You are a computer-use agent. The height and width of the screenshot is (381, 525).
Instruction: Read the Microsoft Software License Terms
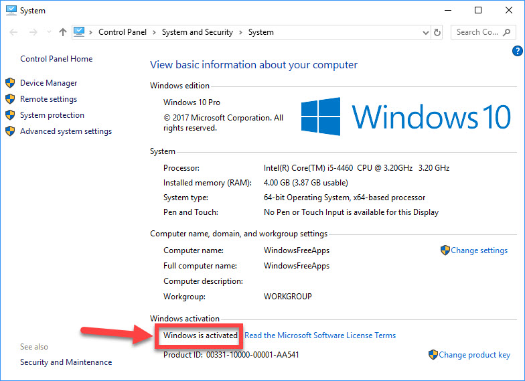pyautogui.click(x=320, y=335)
